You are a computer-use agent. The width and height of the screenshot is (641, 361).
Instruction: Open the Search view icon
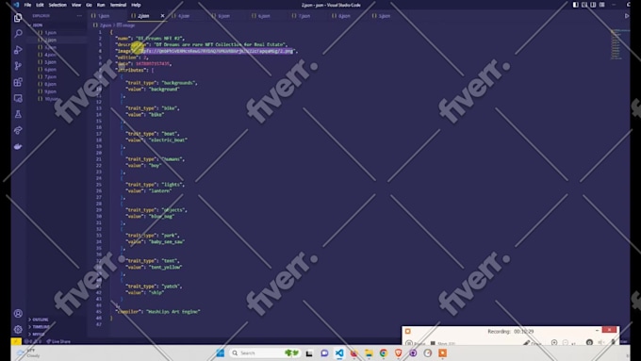point(18,34)
